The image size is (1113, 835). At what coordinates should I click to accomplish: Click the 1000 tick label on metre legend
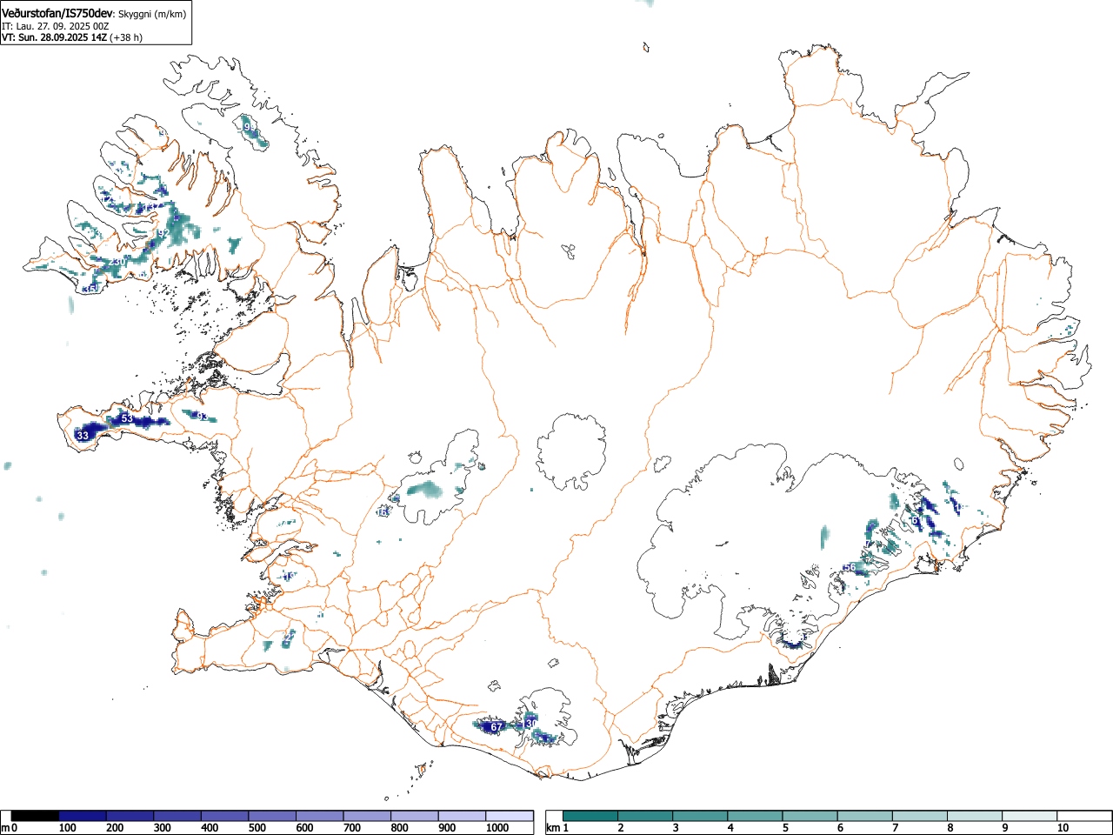tap(497, 828)
